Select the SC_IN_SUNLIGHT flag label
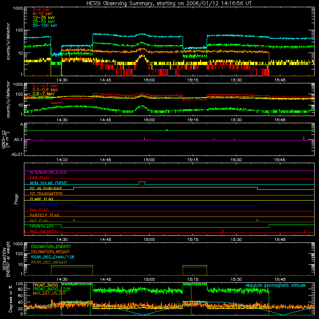 pos(45,188)
